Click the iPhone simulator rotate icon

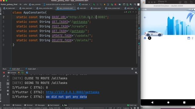191,2
